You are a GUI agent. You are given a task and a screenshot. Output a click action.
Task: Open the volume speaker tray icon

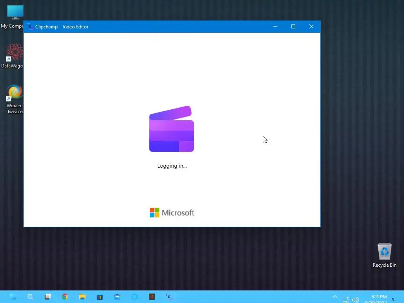tap(355, 299)
